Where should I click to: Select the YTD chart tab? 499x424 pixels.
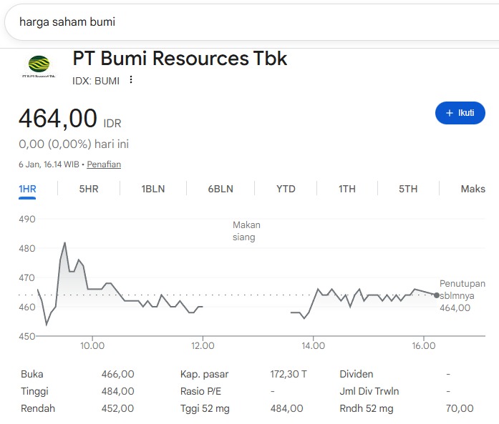tap(286, 189)
